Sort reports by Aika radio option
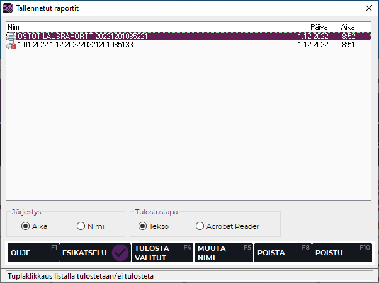Viewport: 379px width, 283px height. pos(26,226)
